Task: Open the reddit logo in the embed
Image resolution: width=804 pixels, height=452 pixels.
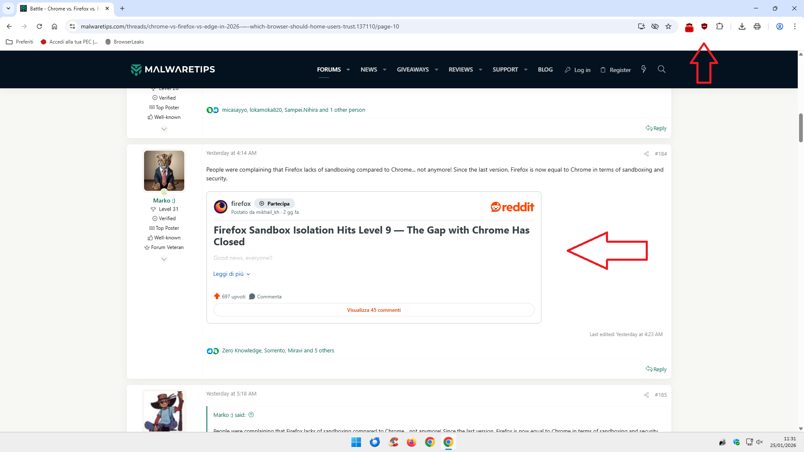Action: tap(512, 207)
